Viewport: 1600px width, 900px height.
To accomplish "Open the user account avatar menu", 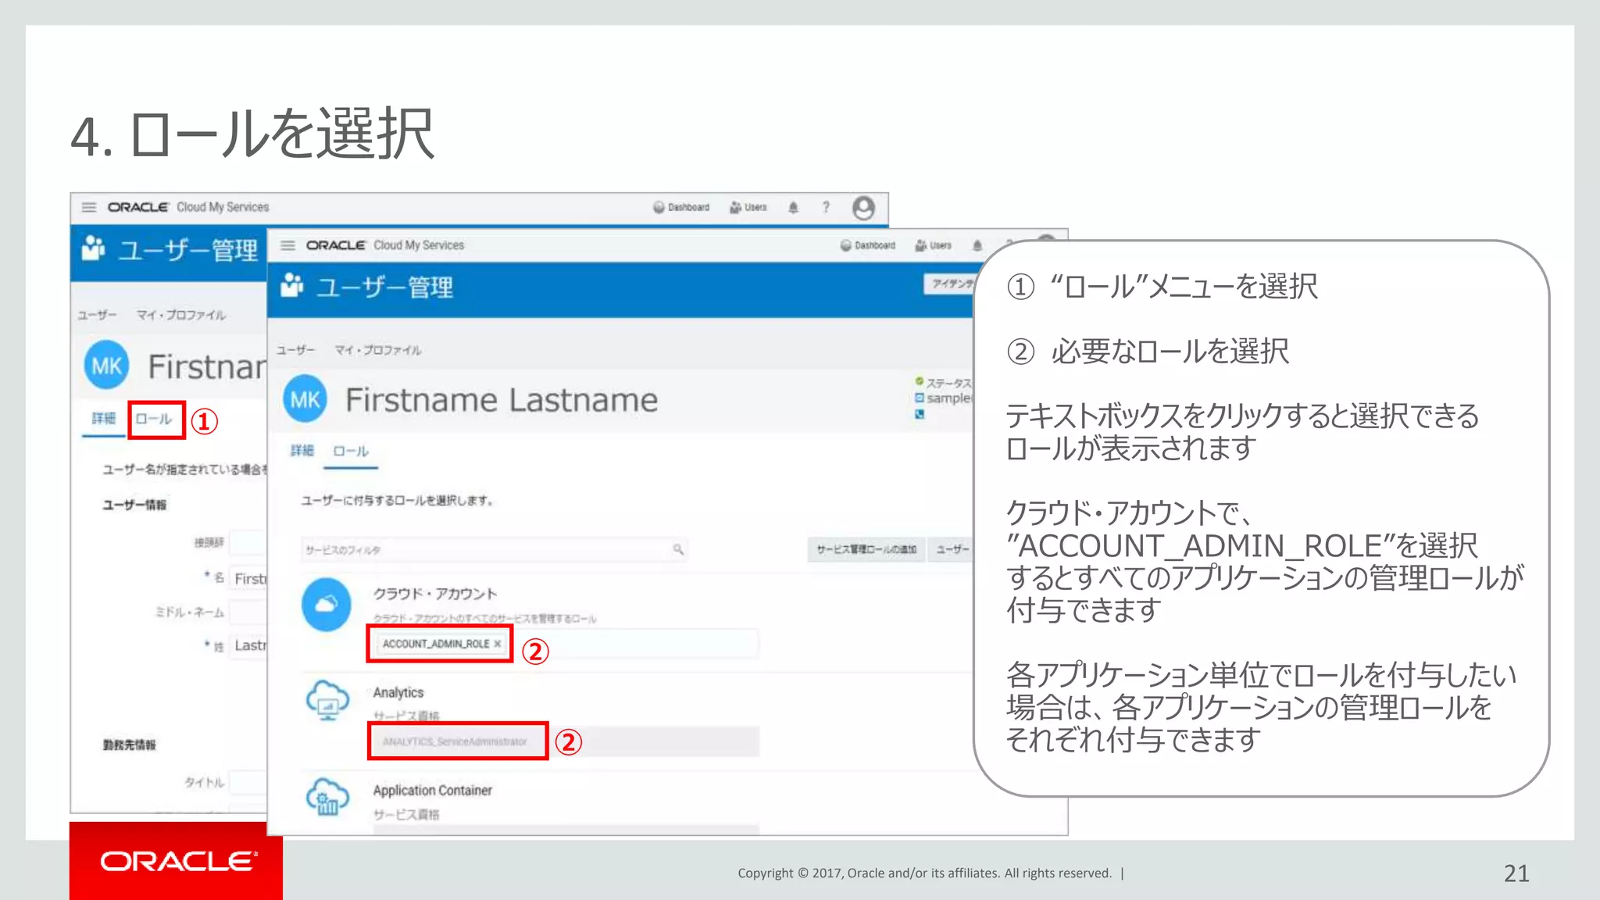I will 863,208.
